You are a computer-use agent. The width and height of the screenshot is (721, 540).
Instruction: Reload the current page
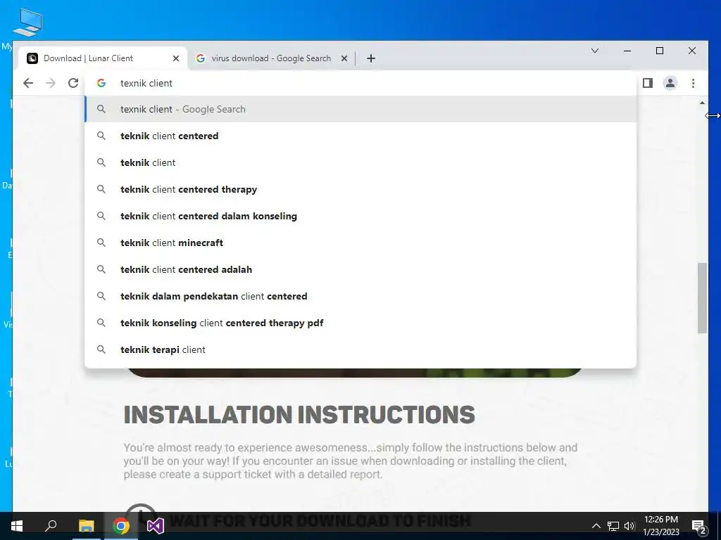click(x=73, y=83)
